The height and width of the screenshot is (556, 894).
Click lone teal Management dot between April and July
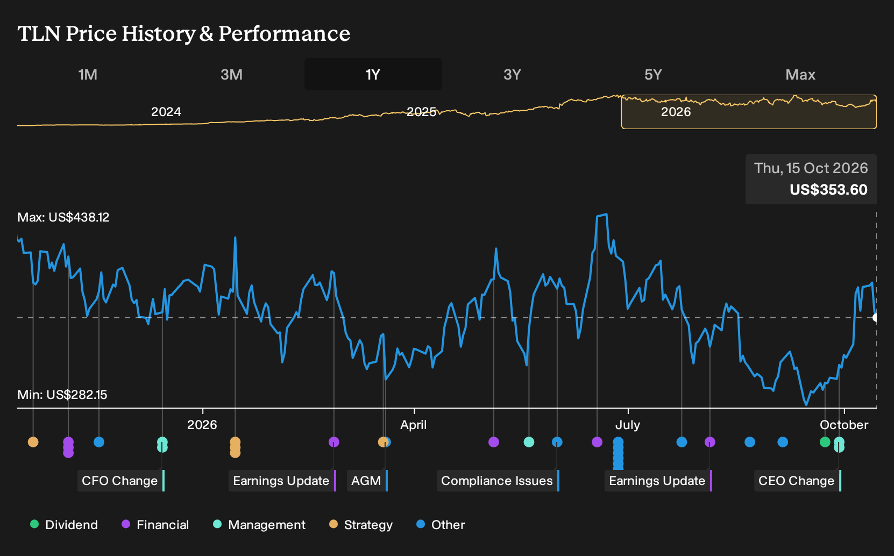point(529,442)
